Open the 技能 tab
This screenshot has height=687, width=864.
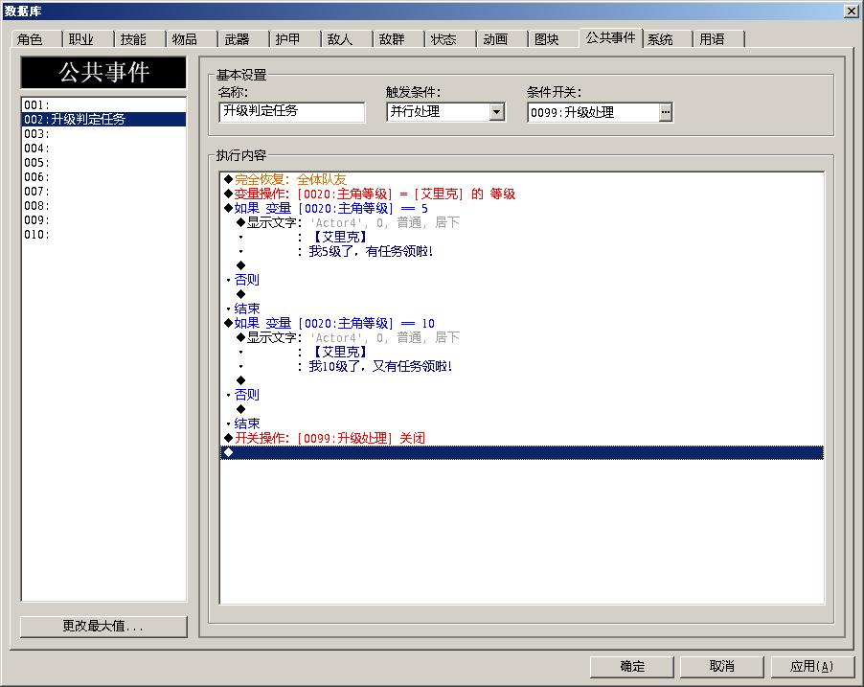click(139, 39)
